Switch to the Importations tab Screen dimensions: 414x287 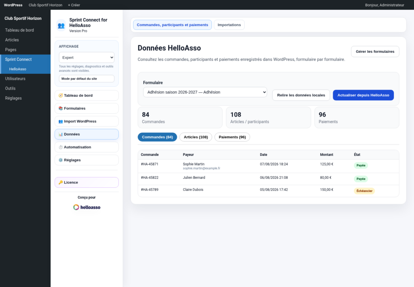click(229, 25)
